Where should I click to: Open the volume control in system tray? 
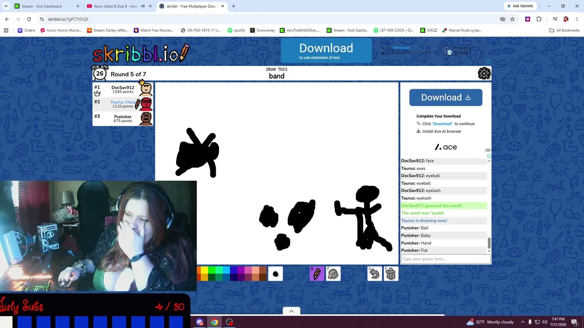coord(545,322)
